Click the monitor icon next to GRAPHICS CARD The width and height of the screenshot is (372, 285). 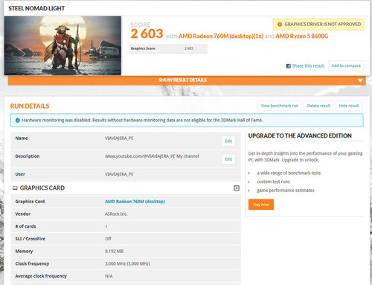pyautogui.click(x=15, y=188)
